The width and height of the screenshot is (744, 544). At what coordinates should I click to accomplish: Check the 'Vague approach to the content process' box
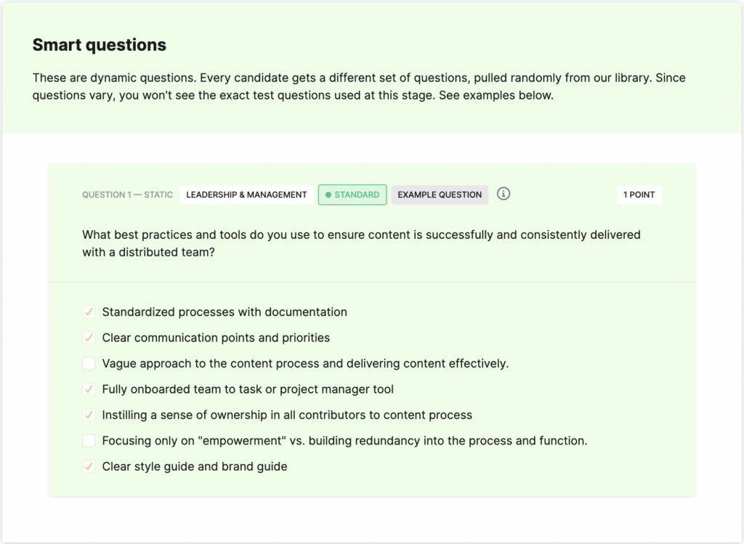[89, 363]
